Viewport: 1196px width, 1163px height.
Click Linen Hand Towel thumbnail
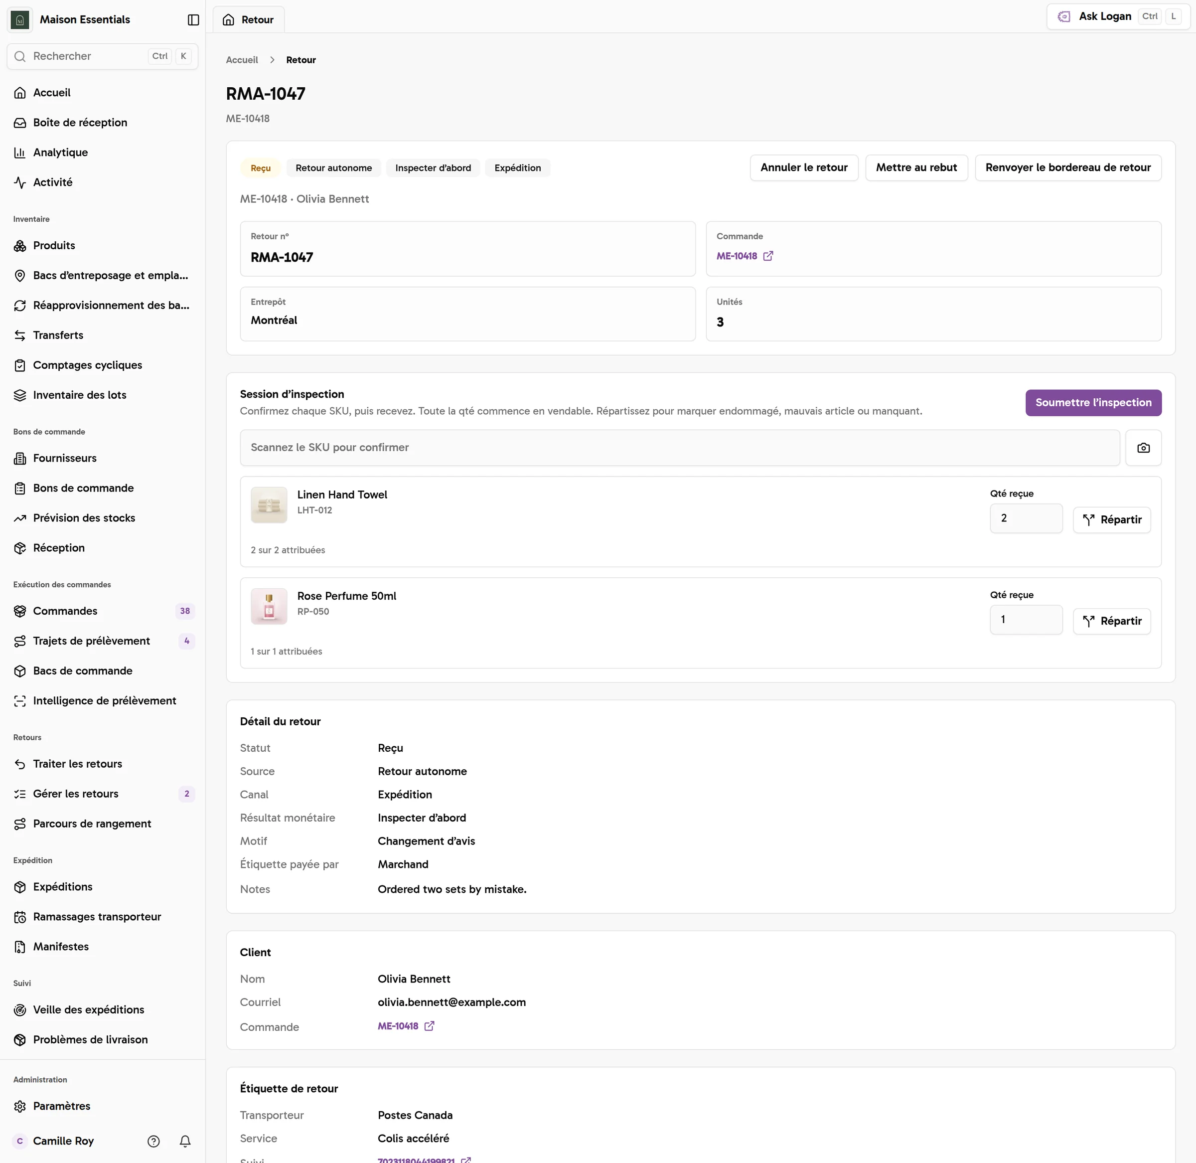(x=269, y=505)
